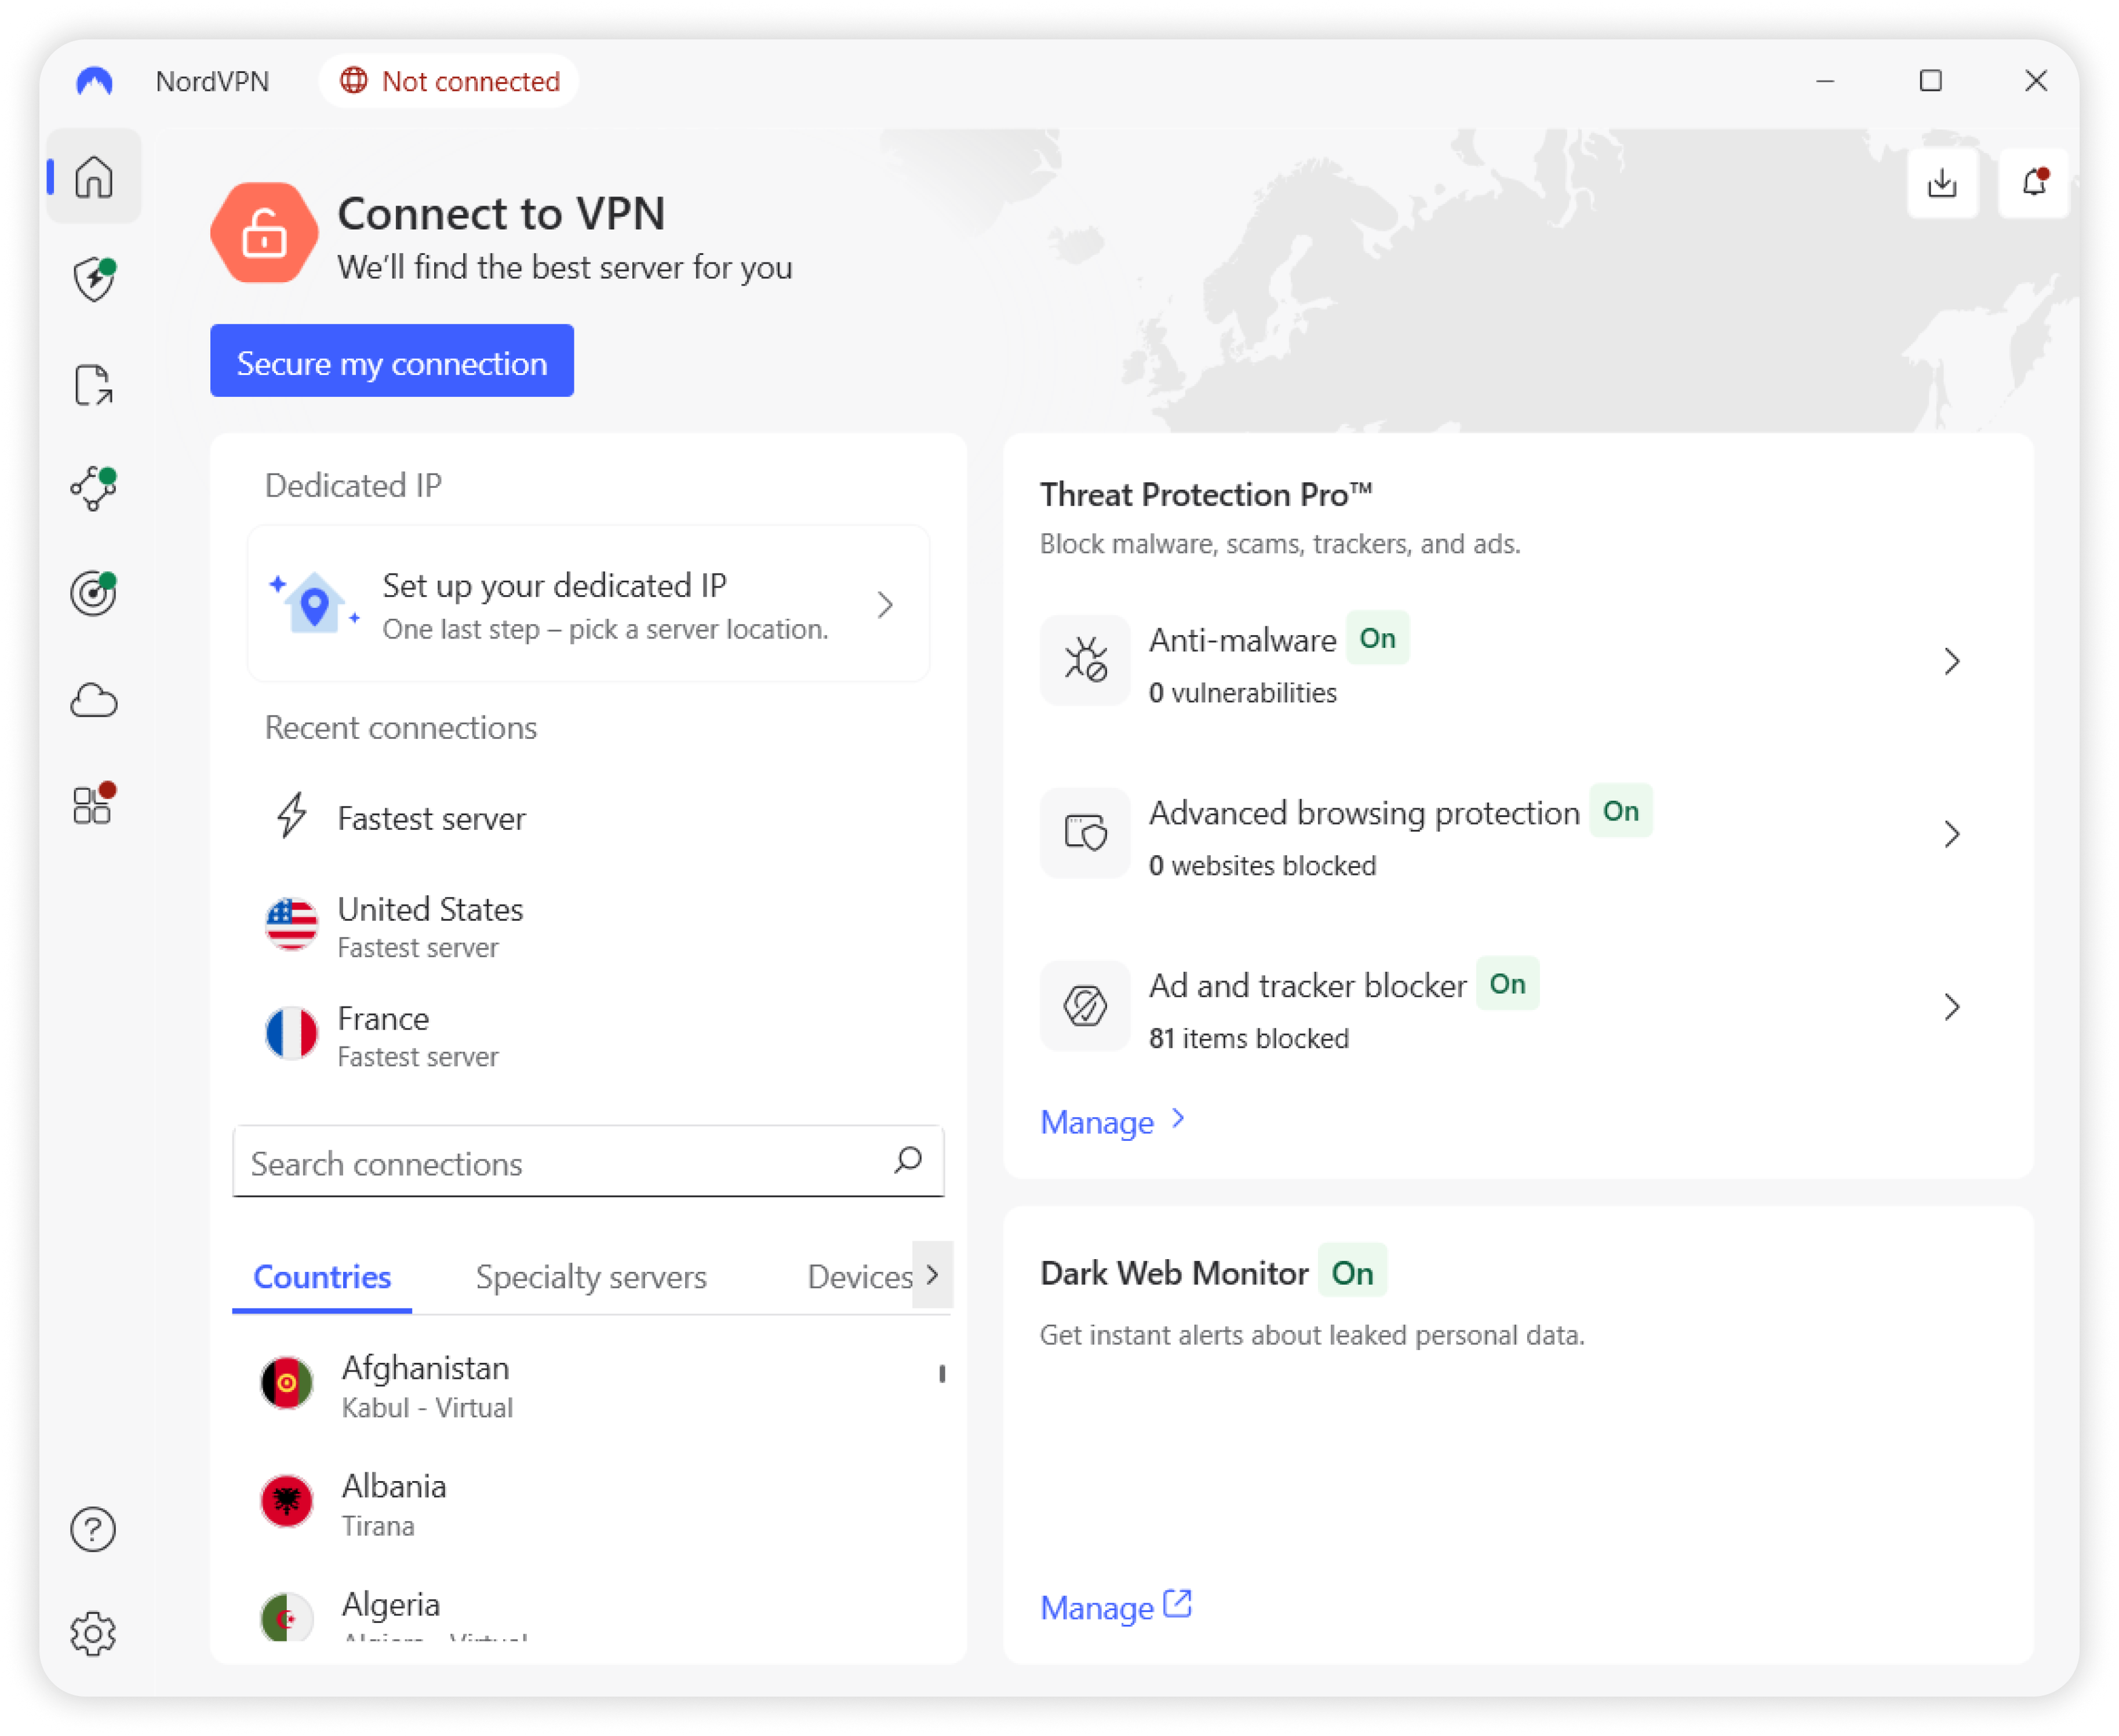Open Threat Protection shield icon in sidebar

94,280
